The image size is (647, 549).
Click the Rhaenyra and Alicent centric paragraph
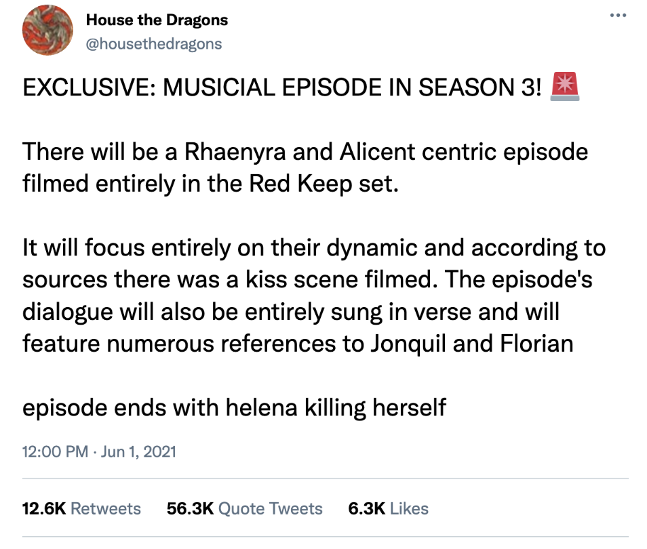point(305,151)
